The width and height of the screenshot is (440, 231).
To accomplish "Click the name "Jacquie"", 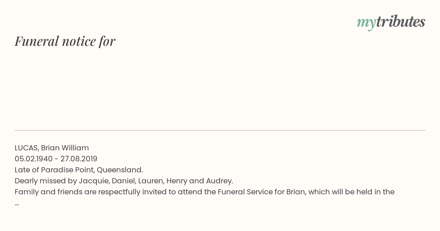I will [x=93, y=181].
